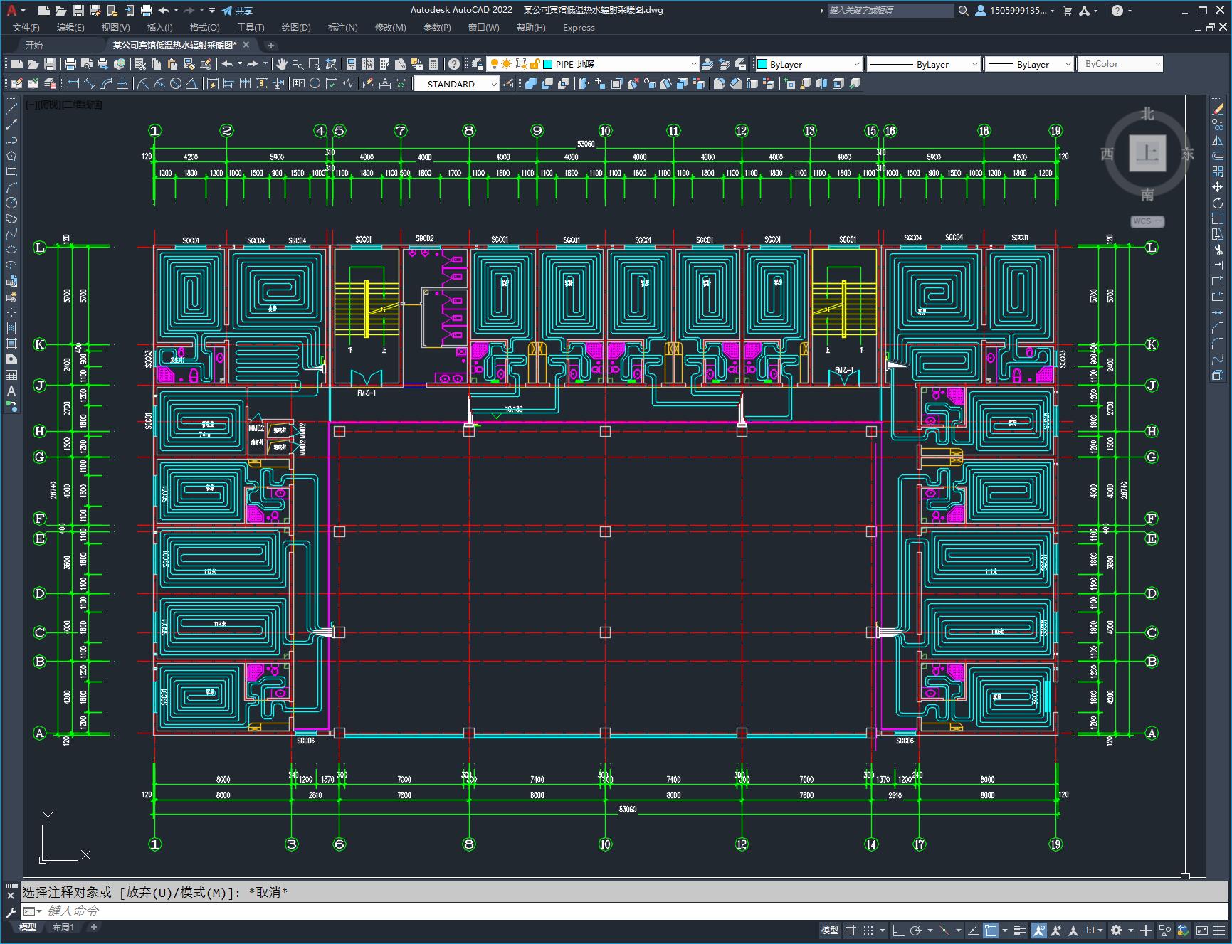Select the Multiline Text A tool

11,391
